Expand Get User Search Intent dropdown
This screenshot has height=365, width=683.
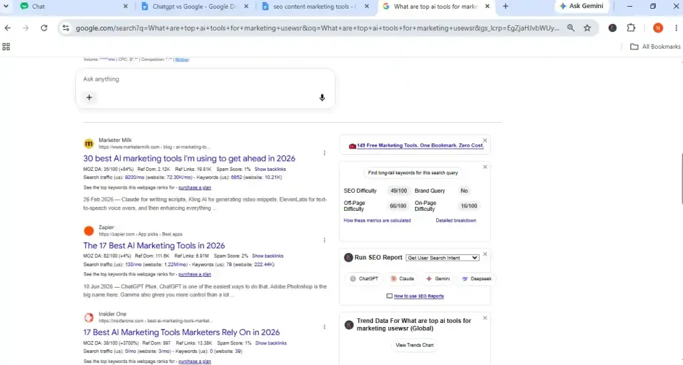pos(442,258)
